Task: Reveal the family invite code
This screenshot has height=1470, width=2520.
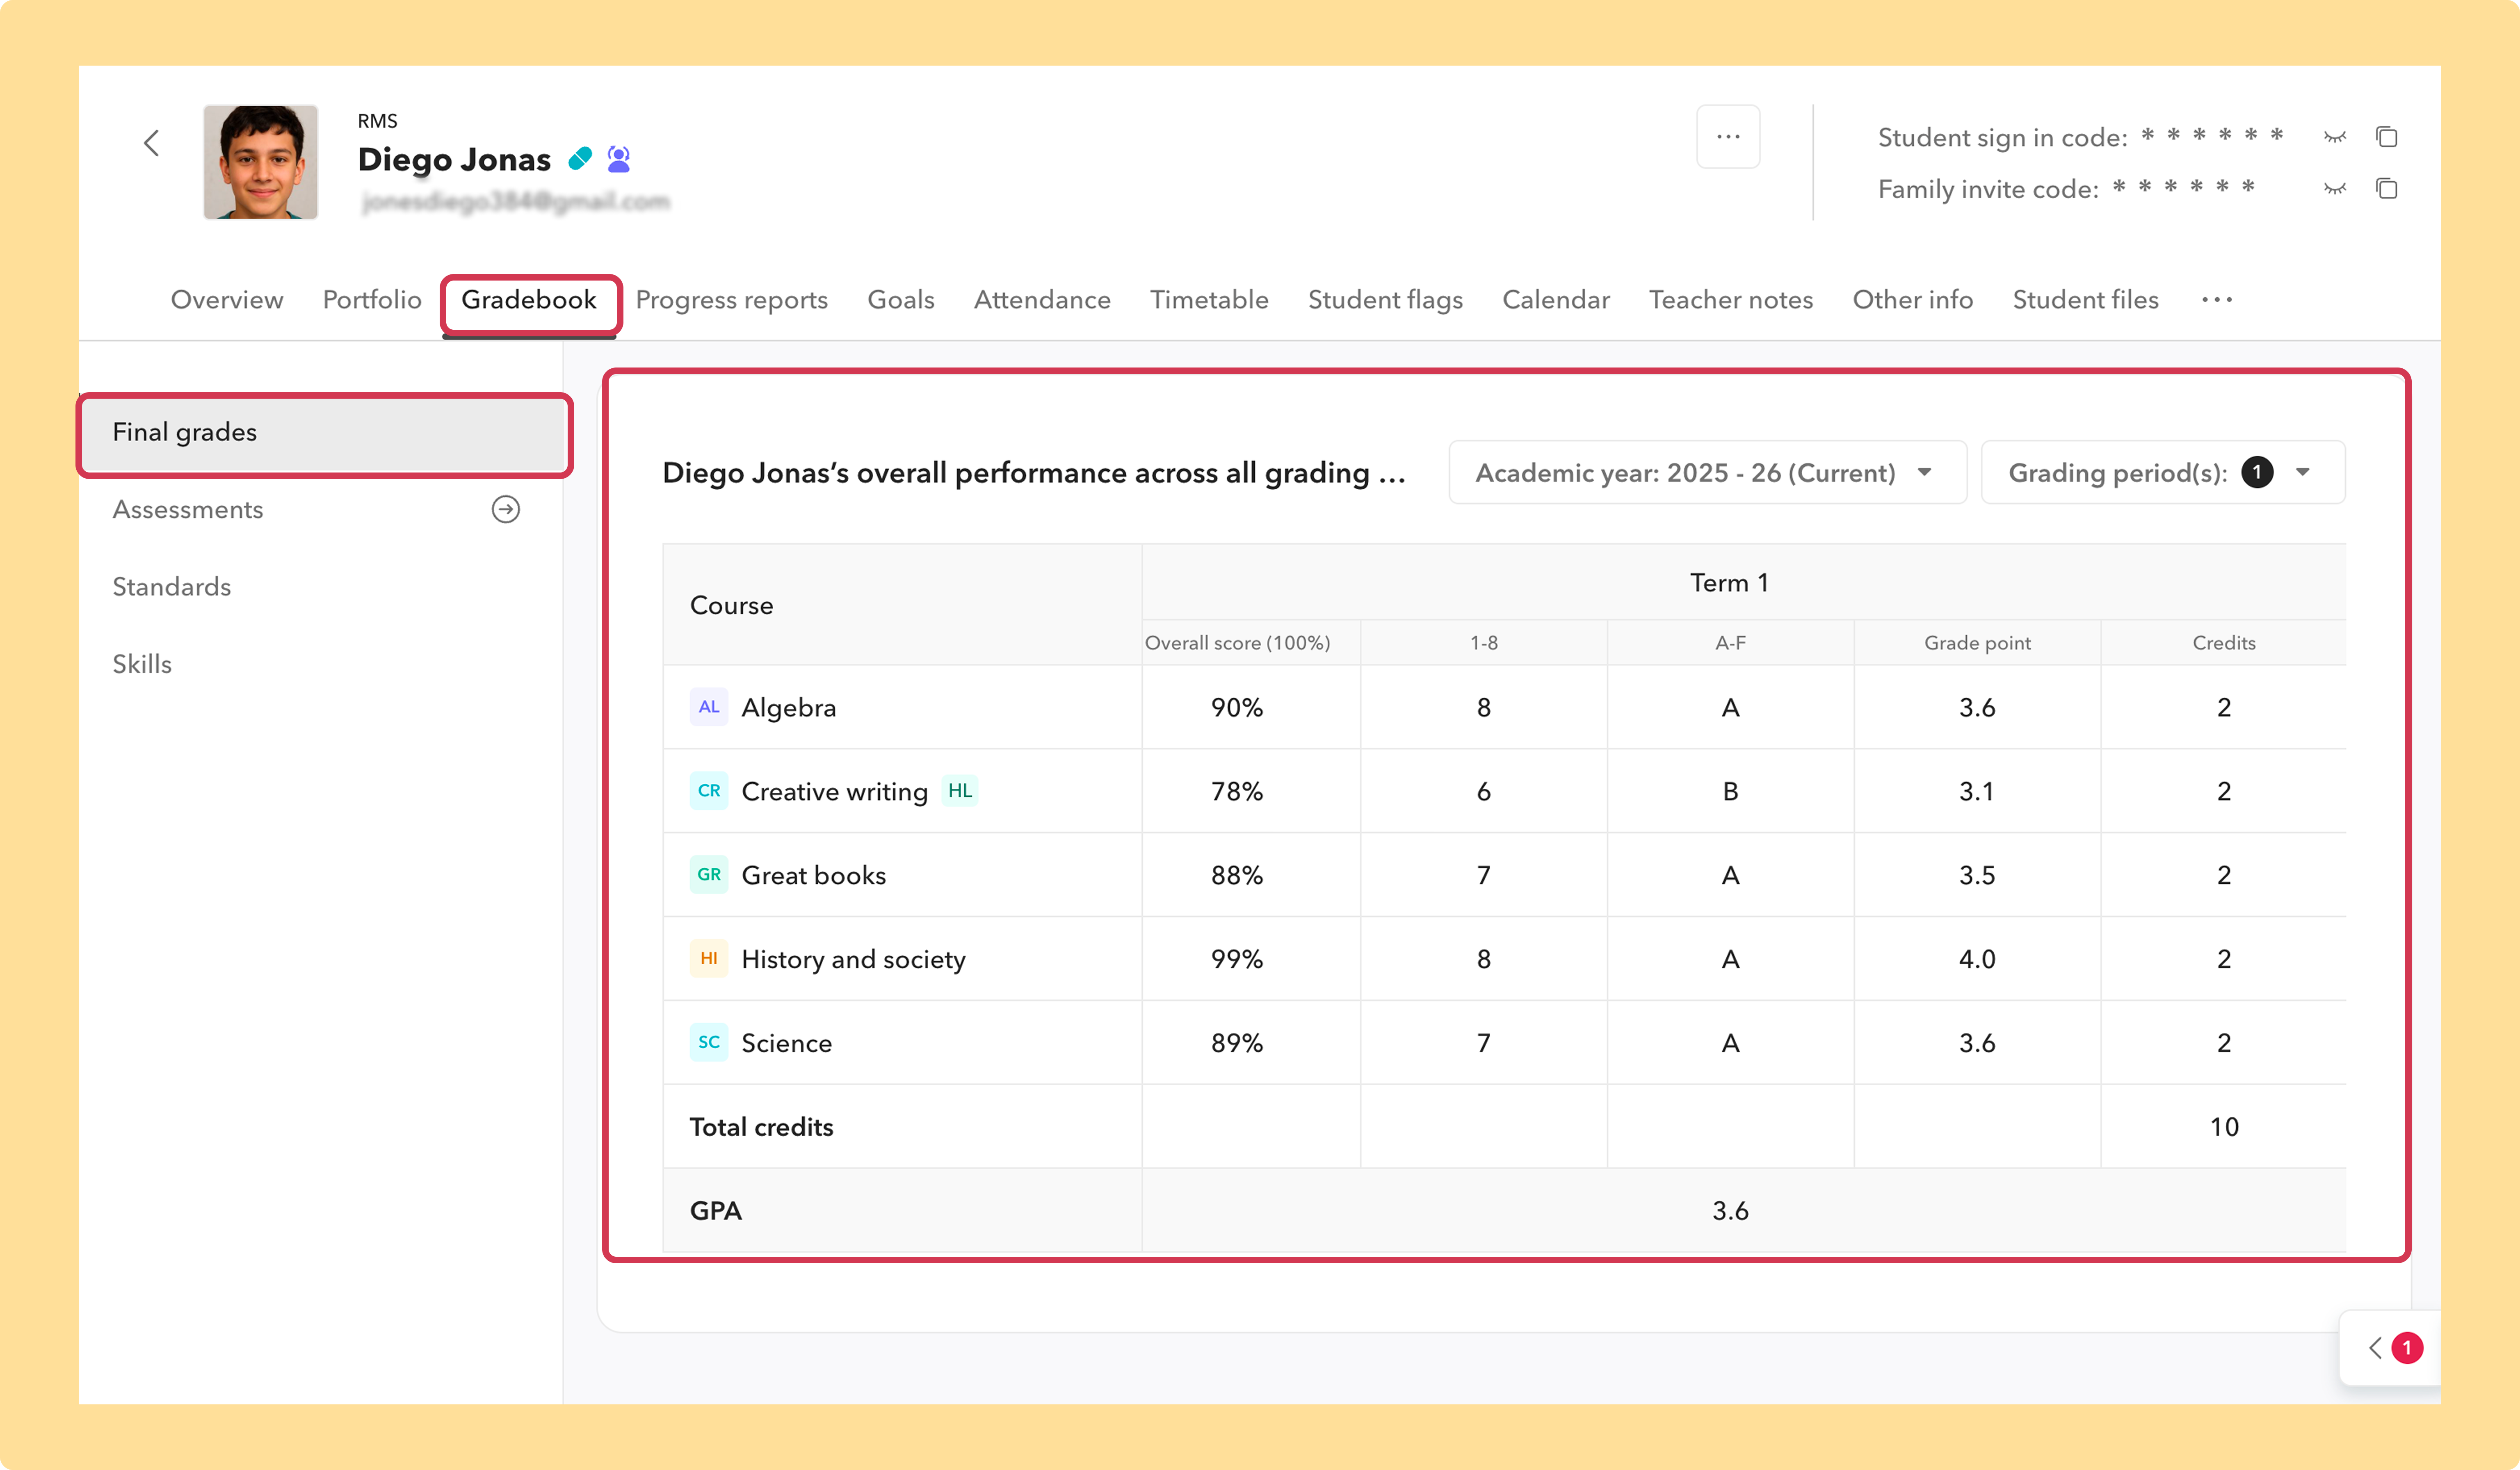Action: click(x=2335, y=189)
